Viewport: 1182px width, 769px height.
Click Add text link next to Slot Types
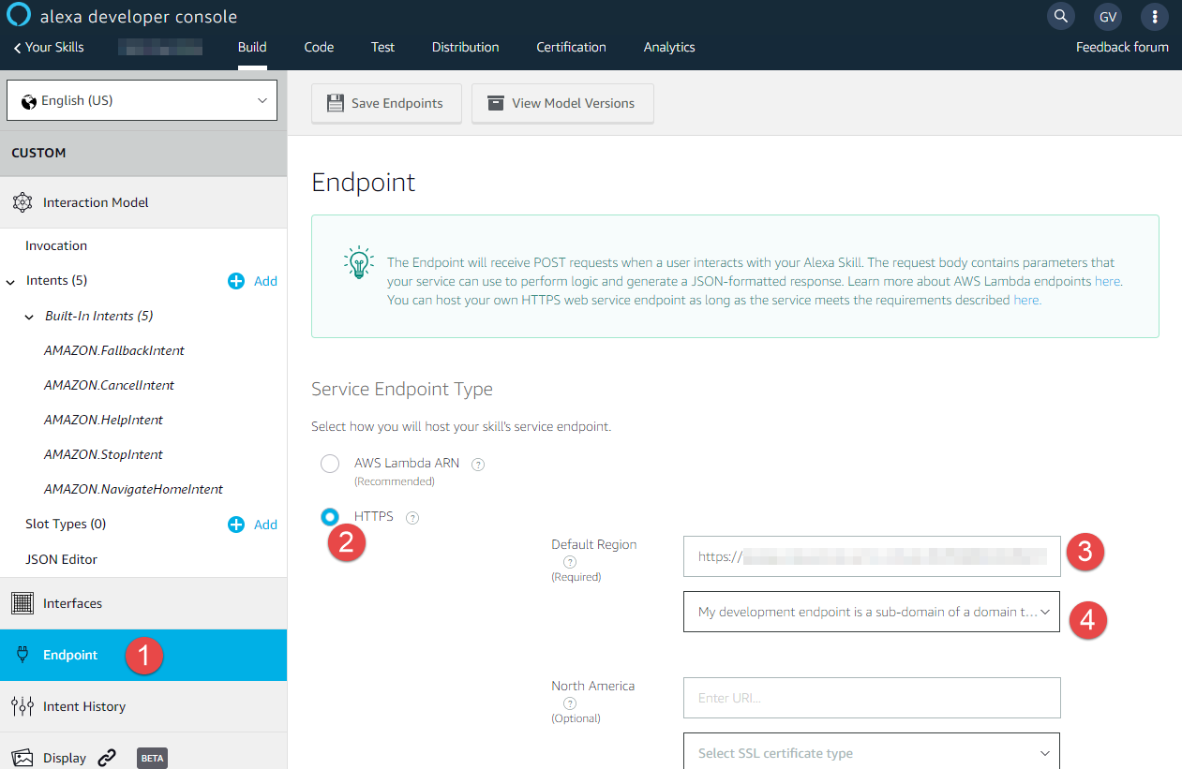tap(265, 525)
